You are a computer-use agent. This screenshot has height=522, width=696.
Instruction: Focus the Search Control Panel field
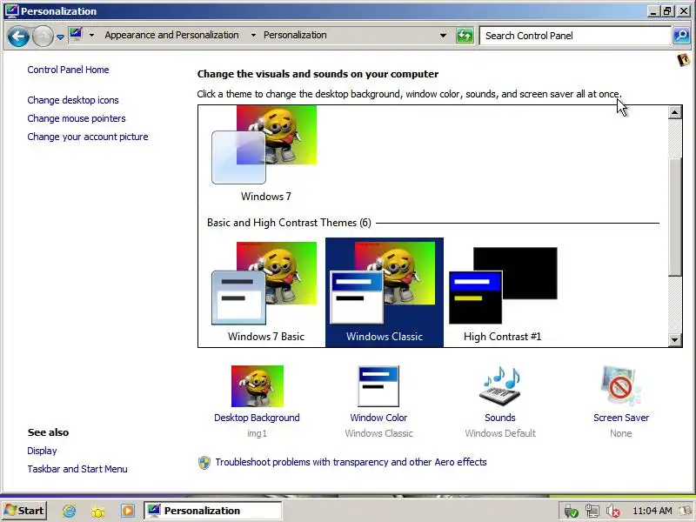pyautogui.click(x=575, y=36)
